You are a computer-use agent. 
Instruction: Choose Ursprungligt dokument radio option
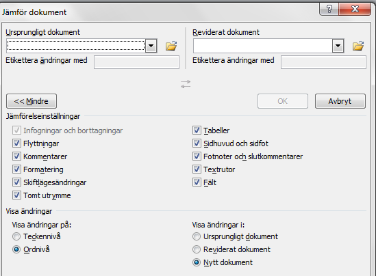(x=197, y=236)
